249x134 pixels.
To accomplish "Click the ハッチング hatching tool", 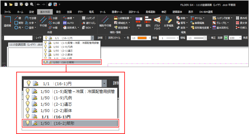I will (88, 18).
